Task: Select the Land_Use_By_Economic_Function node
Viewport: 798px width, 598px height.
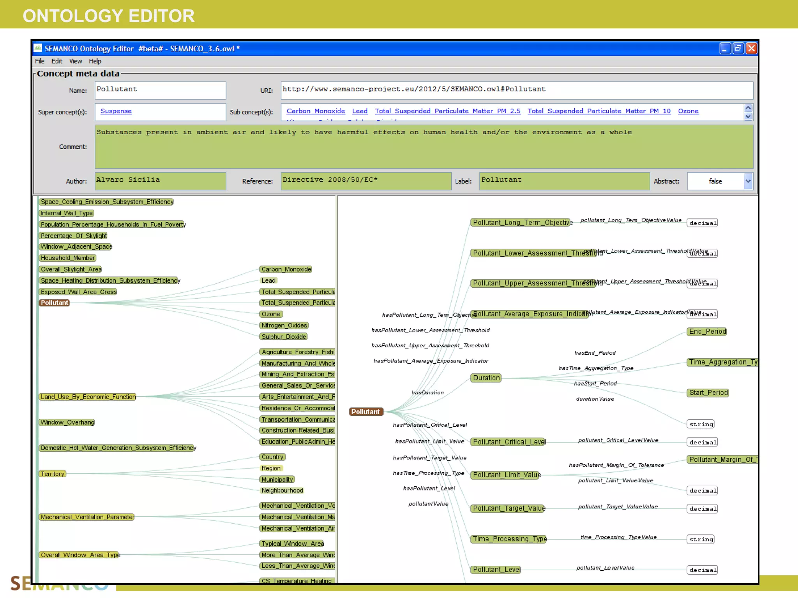Action: pyautogui.click(x=88, y=397)
